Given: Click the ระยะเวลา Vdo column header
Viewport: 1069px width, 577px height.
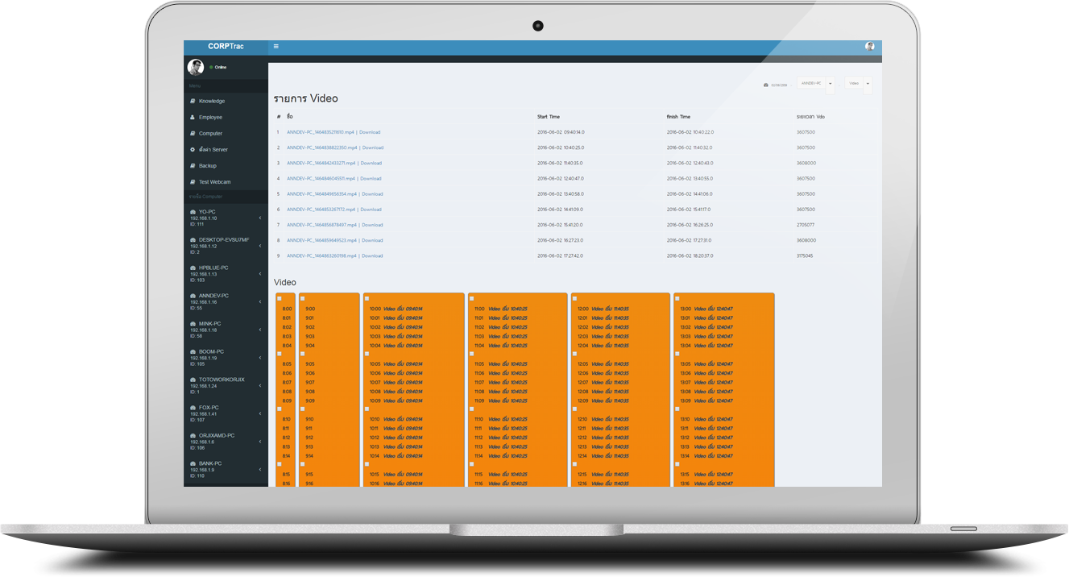Looking at the screenshot, I should 810,117.
